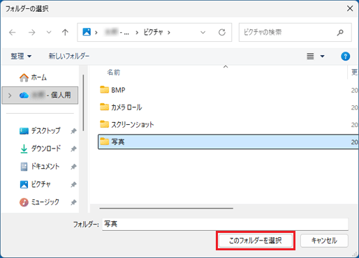Click the pin icon beside デスクトップ
The image size is (359, 258).
73,131
